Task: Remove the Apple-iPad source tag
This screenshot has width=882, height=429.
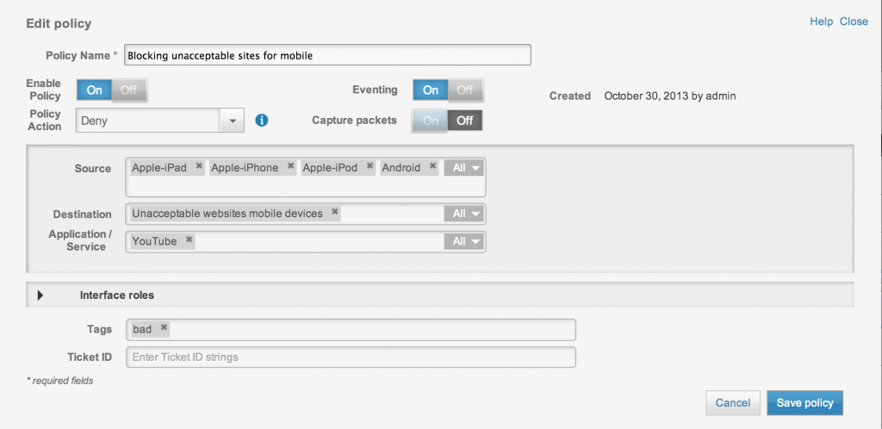Action: pos(199,167)
